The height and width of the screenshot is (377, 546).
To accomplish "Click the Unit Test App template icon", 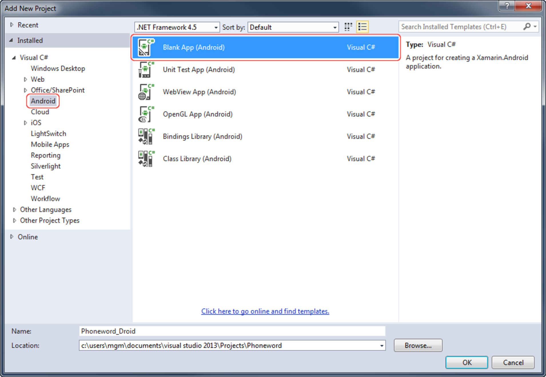I will click(146, 70).
